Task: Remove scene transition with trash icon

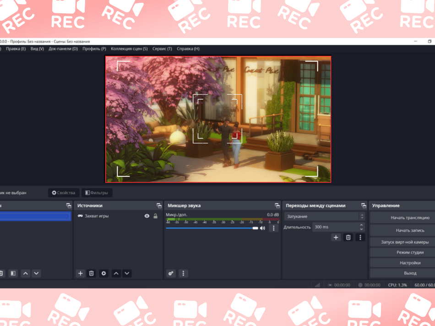Action: [348, 237]
